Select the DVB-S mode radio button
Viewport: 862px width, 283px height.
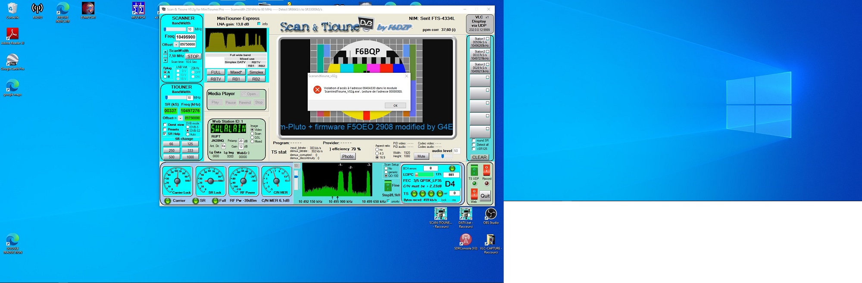[x=187, y=127]
